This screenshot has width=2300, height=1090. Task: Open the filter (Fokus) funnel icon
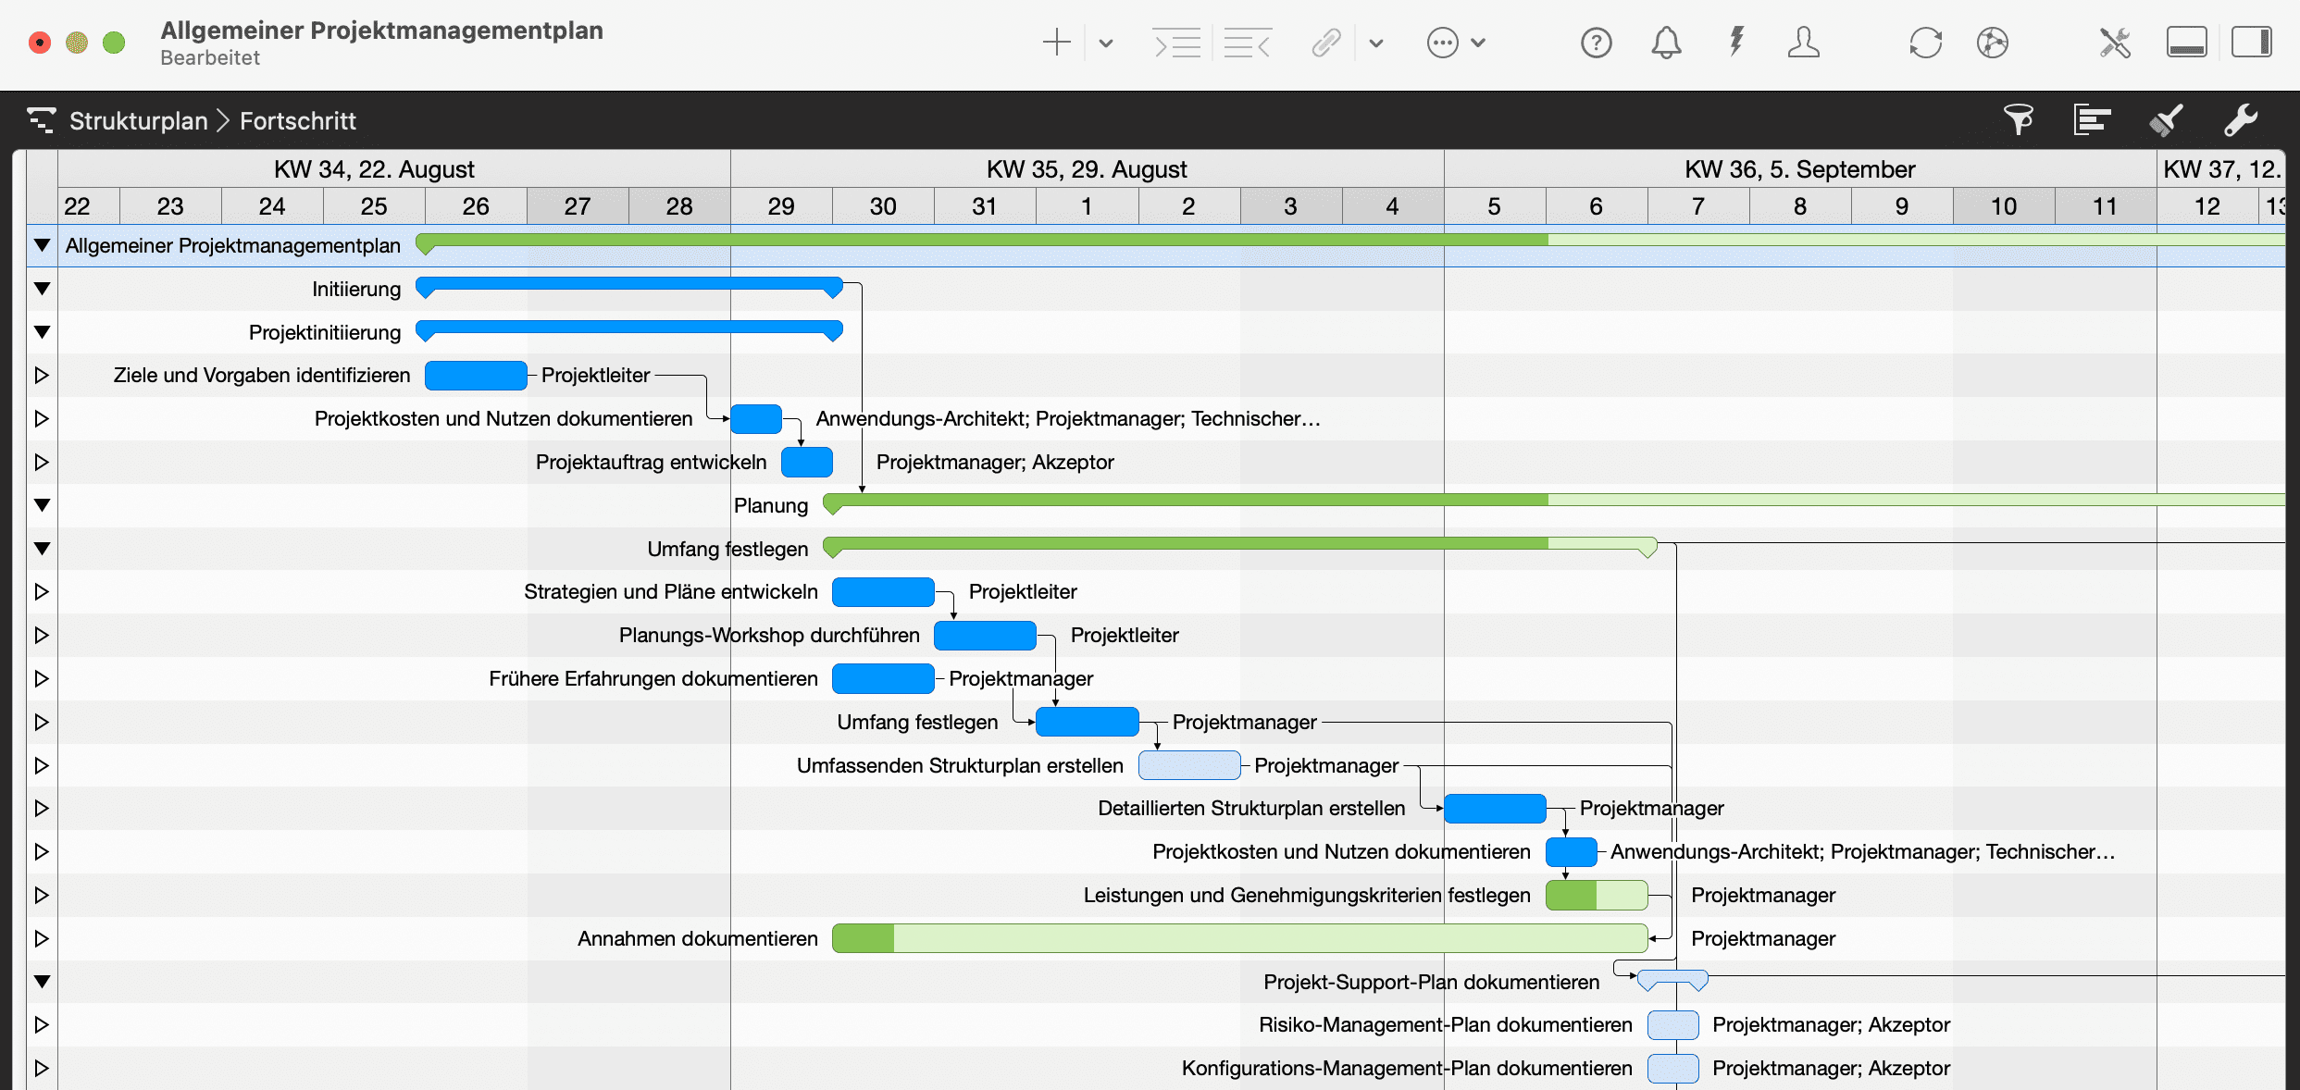[2020, 119]
